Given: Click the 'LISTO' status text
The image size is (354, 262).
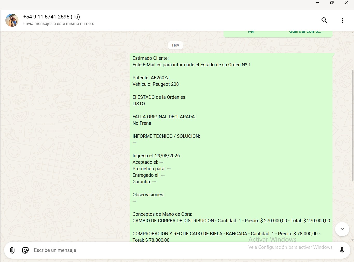Looking at the screenshot, I should click(x=139, y=104).
